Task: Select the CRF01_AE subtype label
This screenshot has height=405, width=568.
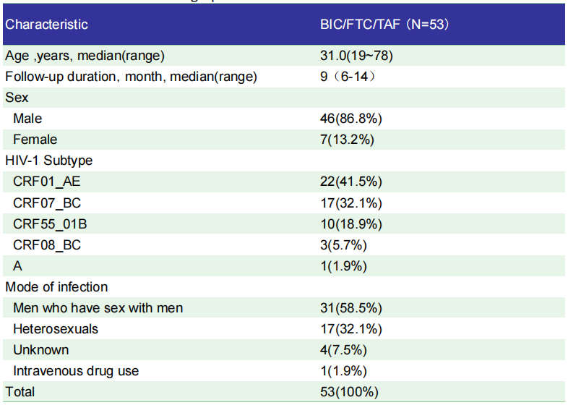Action: tap(47, 182)
